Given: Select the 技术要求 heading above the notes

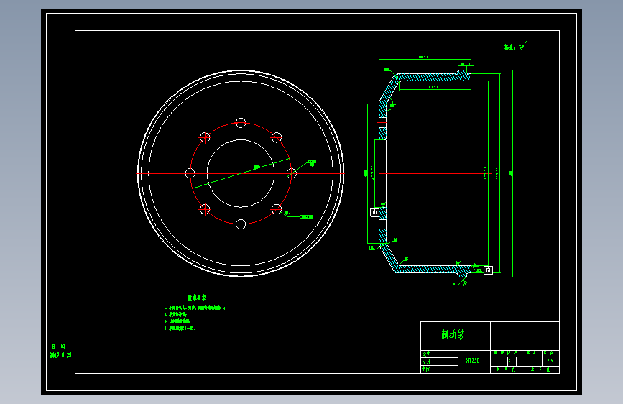Looking at the screenshot, I should tap(197, 298).
